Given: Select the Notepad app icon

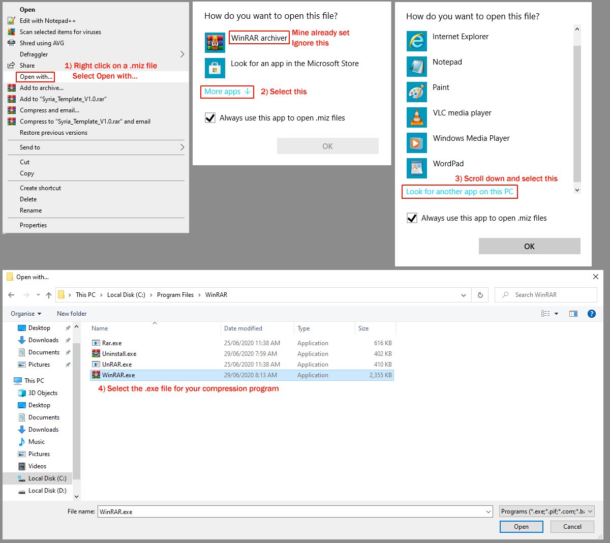Looking at the screenshot, I should (x=417, y=67).
